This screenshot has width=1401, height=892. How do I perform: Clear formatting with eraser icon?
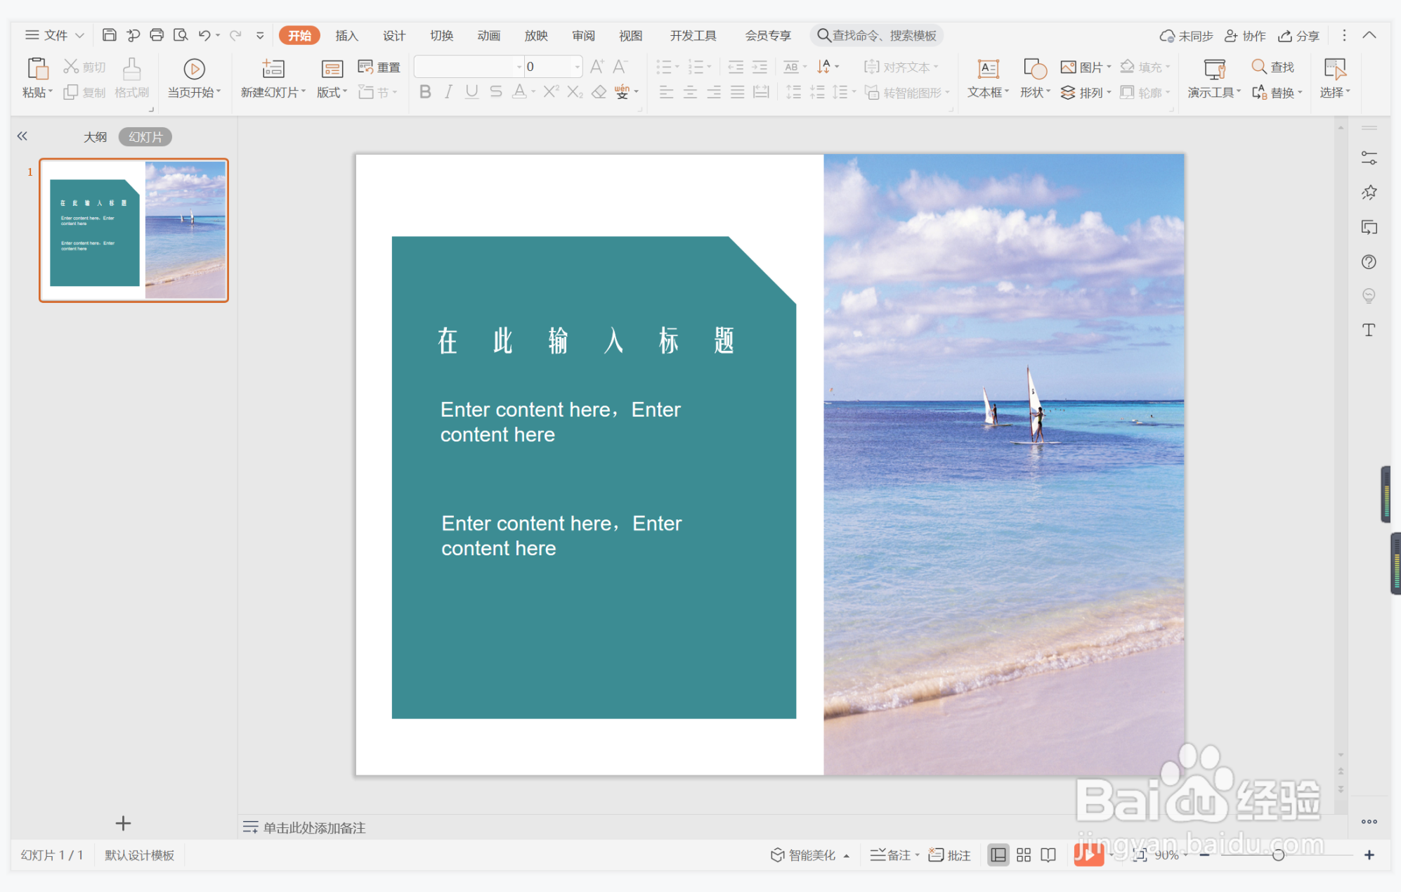(599, 92)
